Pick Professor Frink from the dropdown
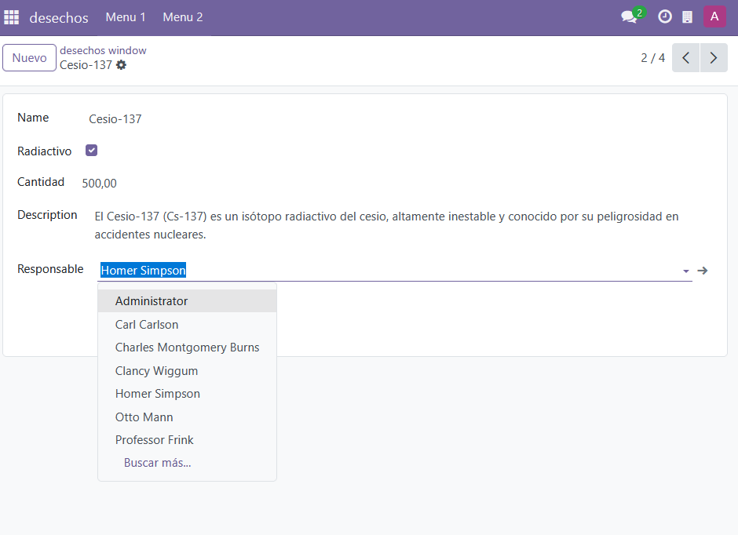This screenshot has width=738, height=535. pyautogui.click(x=154, y=440)
